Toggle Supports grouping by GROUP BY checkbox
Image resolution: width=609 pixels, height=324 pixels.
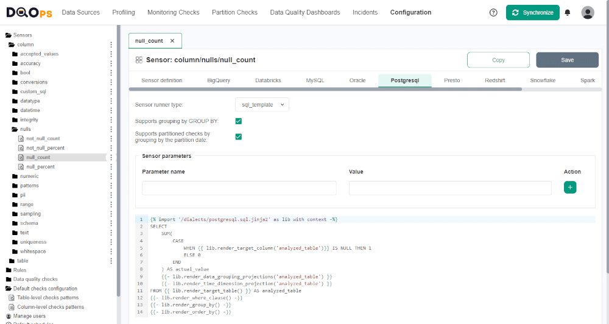click(239, 121)
